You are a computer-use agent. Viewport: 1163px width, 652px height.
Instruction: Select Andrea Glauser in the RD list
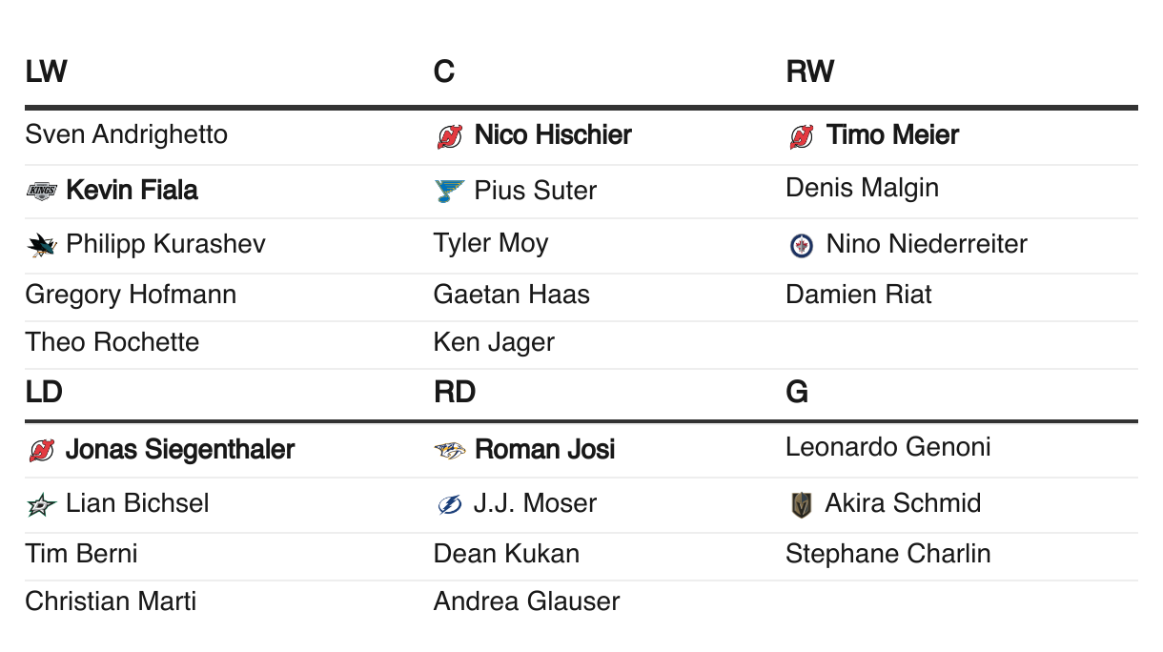pos(527,601)
